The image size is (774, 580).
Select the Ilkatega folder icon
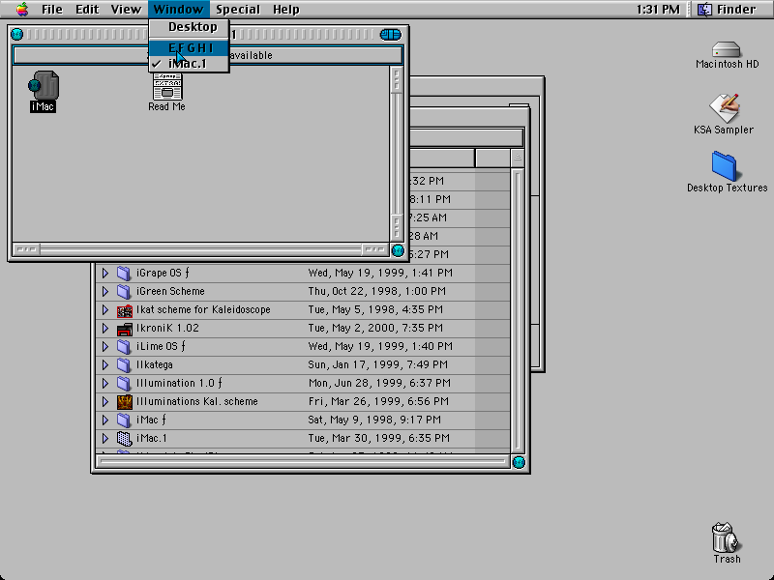pyautogui.click(x=124, y=365)
